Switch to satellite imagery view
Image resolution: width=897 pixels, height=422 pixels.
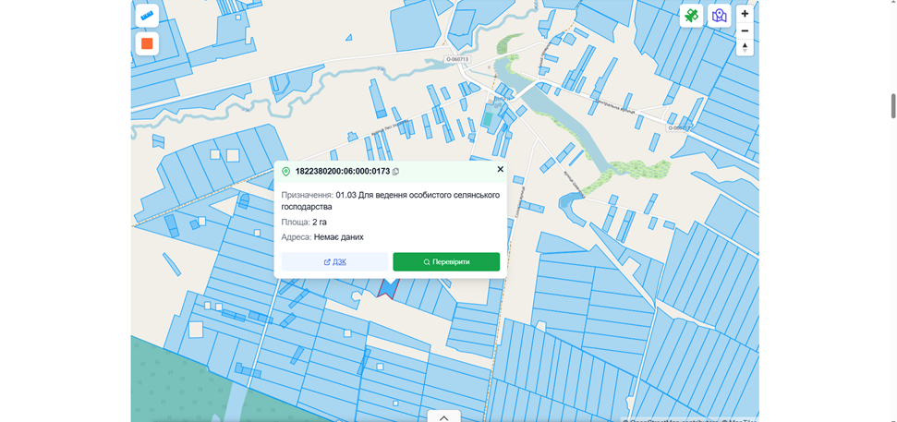click(692, 16)
